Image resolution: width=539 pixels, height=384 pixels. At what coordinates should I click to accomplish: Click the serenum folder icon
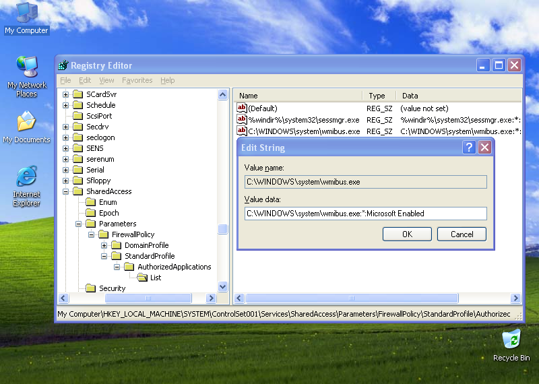pyautogui.click(x=78, y=159)
